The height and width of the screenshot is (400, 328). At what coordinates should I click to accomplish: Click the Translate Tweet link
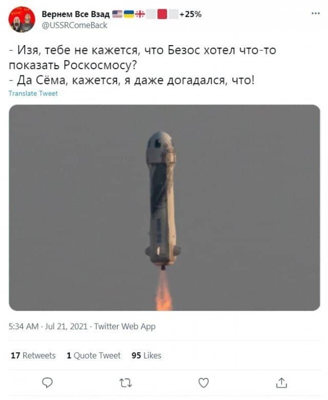point(33,93)
